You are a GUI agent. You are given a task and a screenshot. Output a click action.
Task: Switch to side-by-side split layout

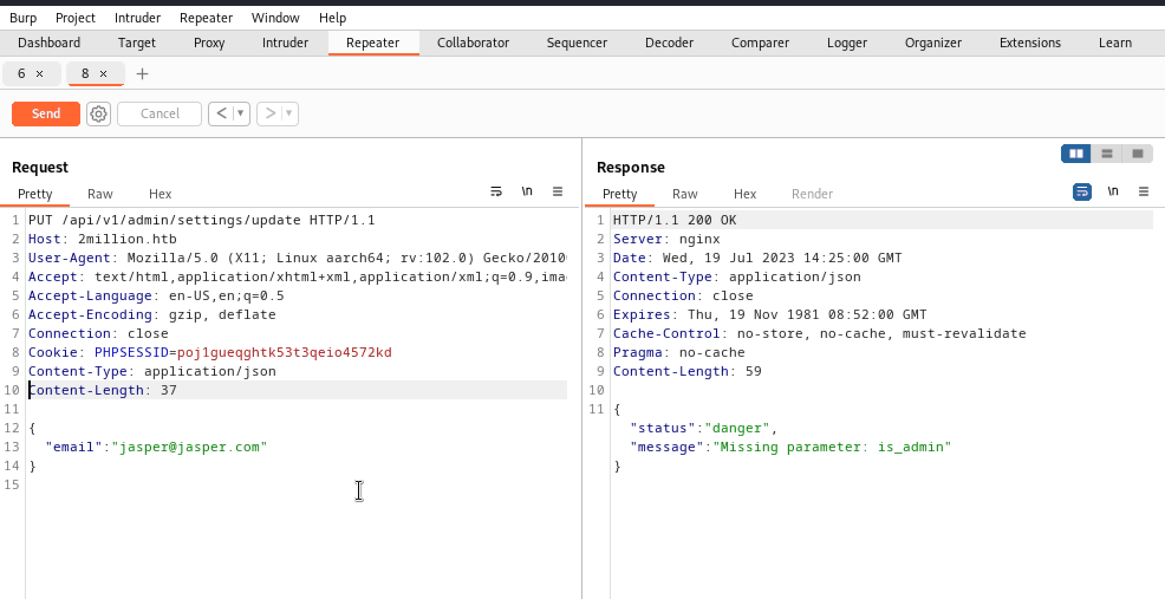point(1076,154)
